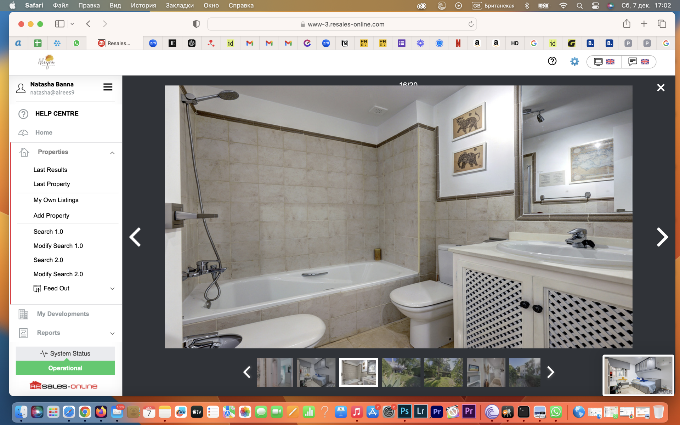
Task: Open the История menu in menu bar
Action: [x=143, y=5]
